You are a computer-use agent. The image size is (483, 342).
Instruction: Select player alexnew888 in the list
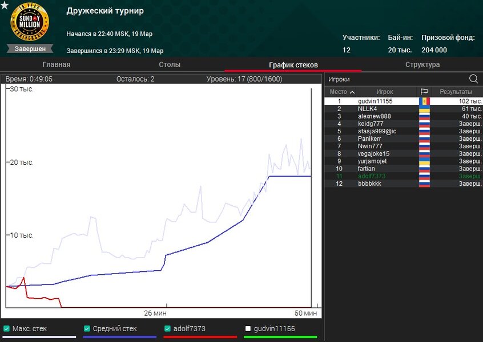376,116
